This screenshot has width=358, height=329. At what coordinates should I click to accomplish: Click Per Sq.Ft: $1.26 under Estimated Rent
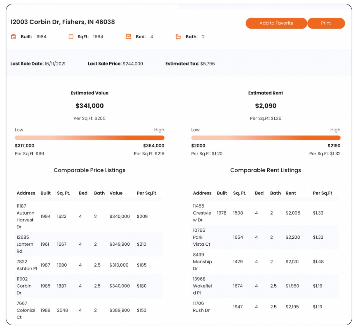[266, 118]
